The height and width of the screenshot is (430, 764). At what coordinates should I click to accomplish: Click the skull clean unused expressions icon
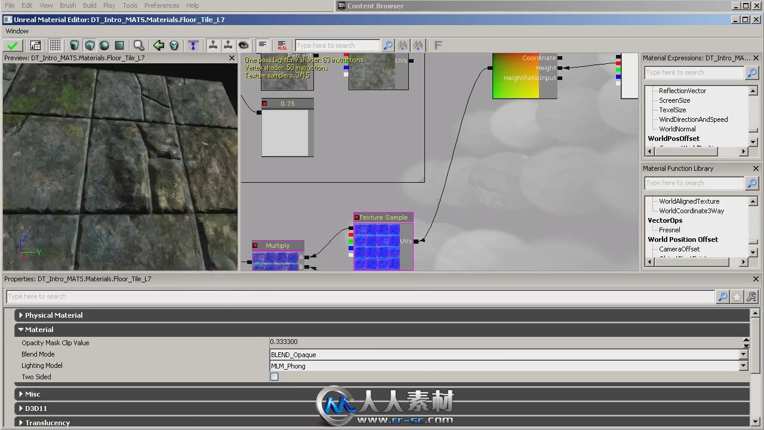[x=174, y=45]
